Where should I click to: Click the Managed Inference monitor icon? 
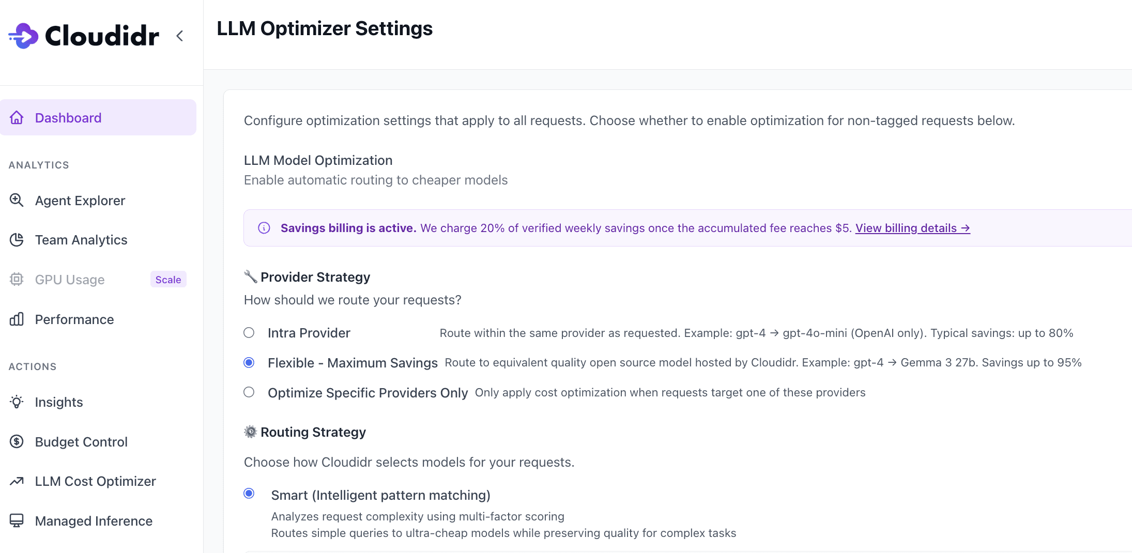point(17,520)
